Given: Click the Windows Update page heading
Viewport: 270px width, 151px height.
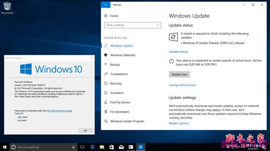Looking at the screenshot, I should click(x=189, y=16).
